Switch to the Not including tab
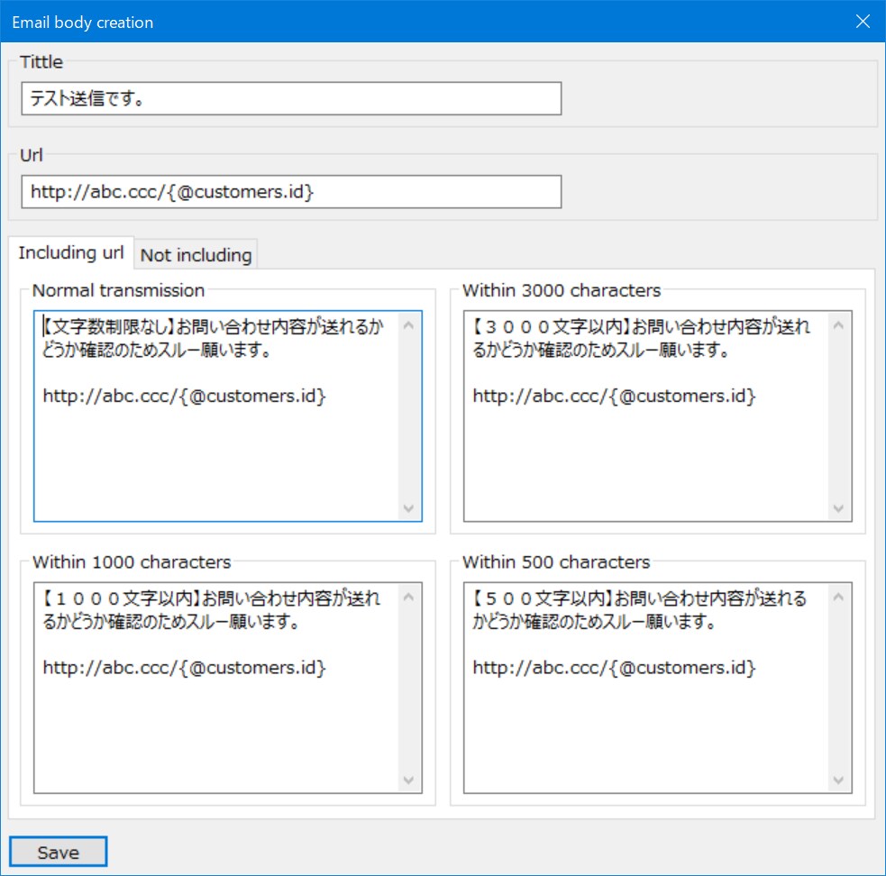 coord(196,255)
